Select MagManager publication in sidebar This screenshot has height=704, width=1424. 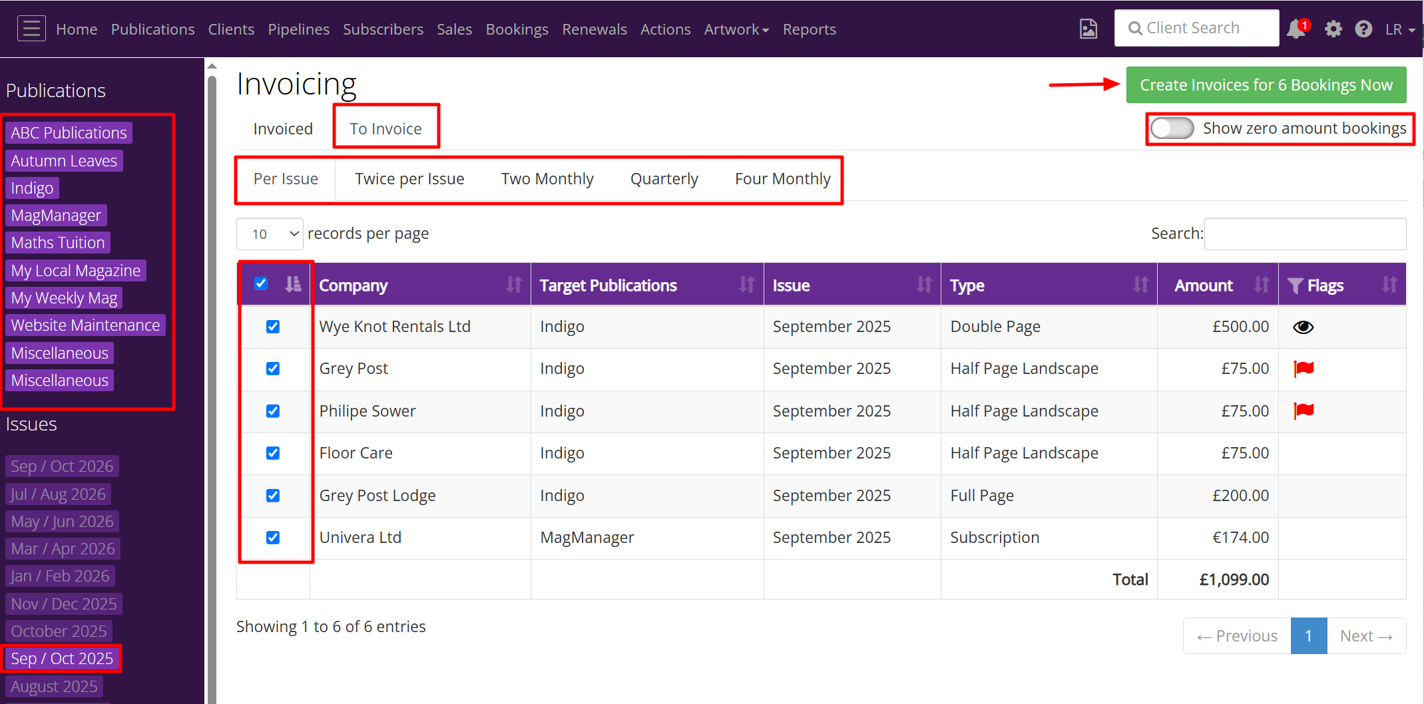(x=56, y=215)
